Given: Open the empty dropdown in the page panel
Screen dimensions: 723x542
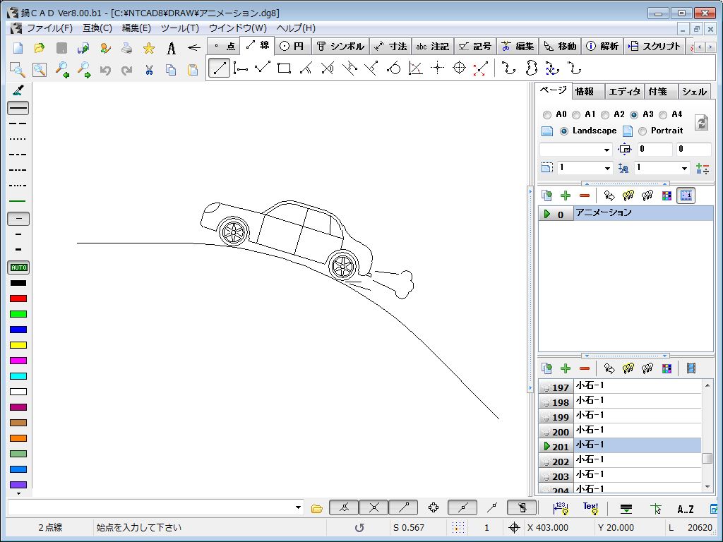Looking at the screenshot, I should point(607,150).
